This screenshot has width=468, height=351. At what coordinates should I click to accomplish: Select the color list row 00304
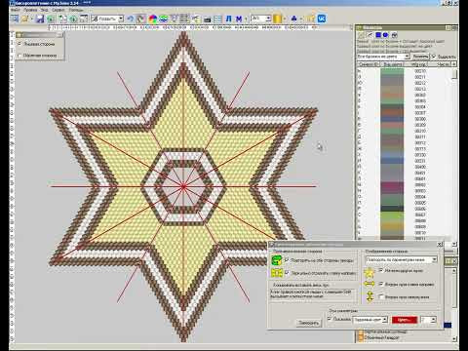pos(404,106)
